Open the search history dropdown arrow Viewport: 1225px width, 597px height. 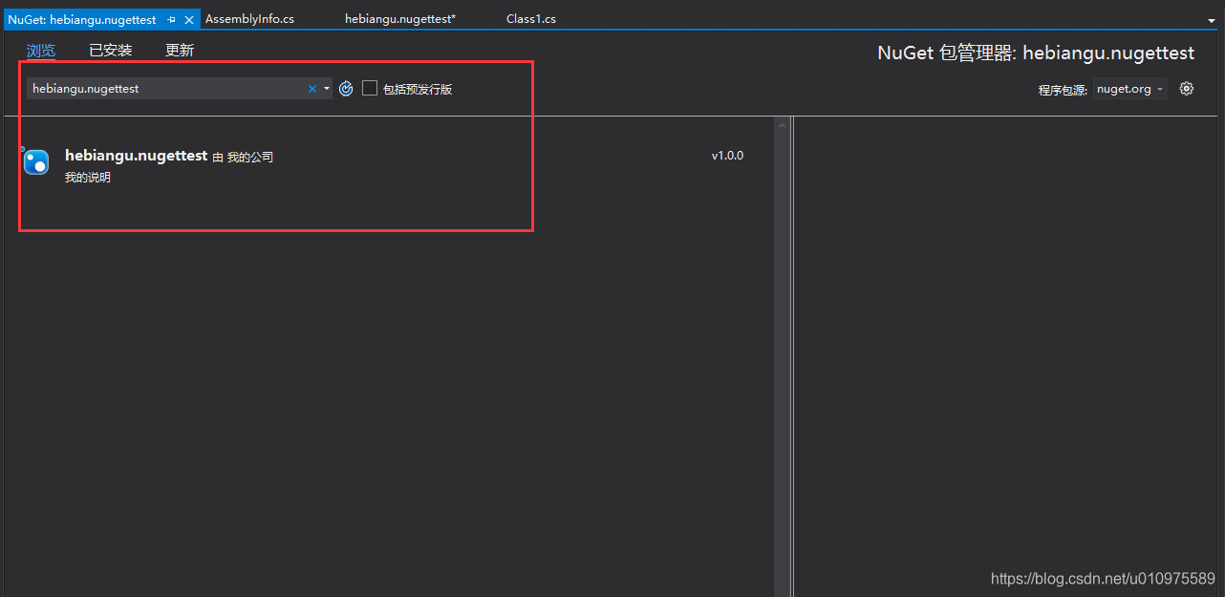[x=326, y=89]
